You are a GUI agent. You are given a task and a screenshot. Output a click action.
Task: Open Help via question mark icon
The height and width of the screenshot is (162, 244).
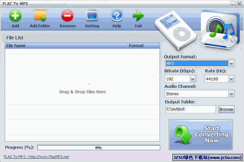pos(117,15)
